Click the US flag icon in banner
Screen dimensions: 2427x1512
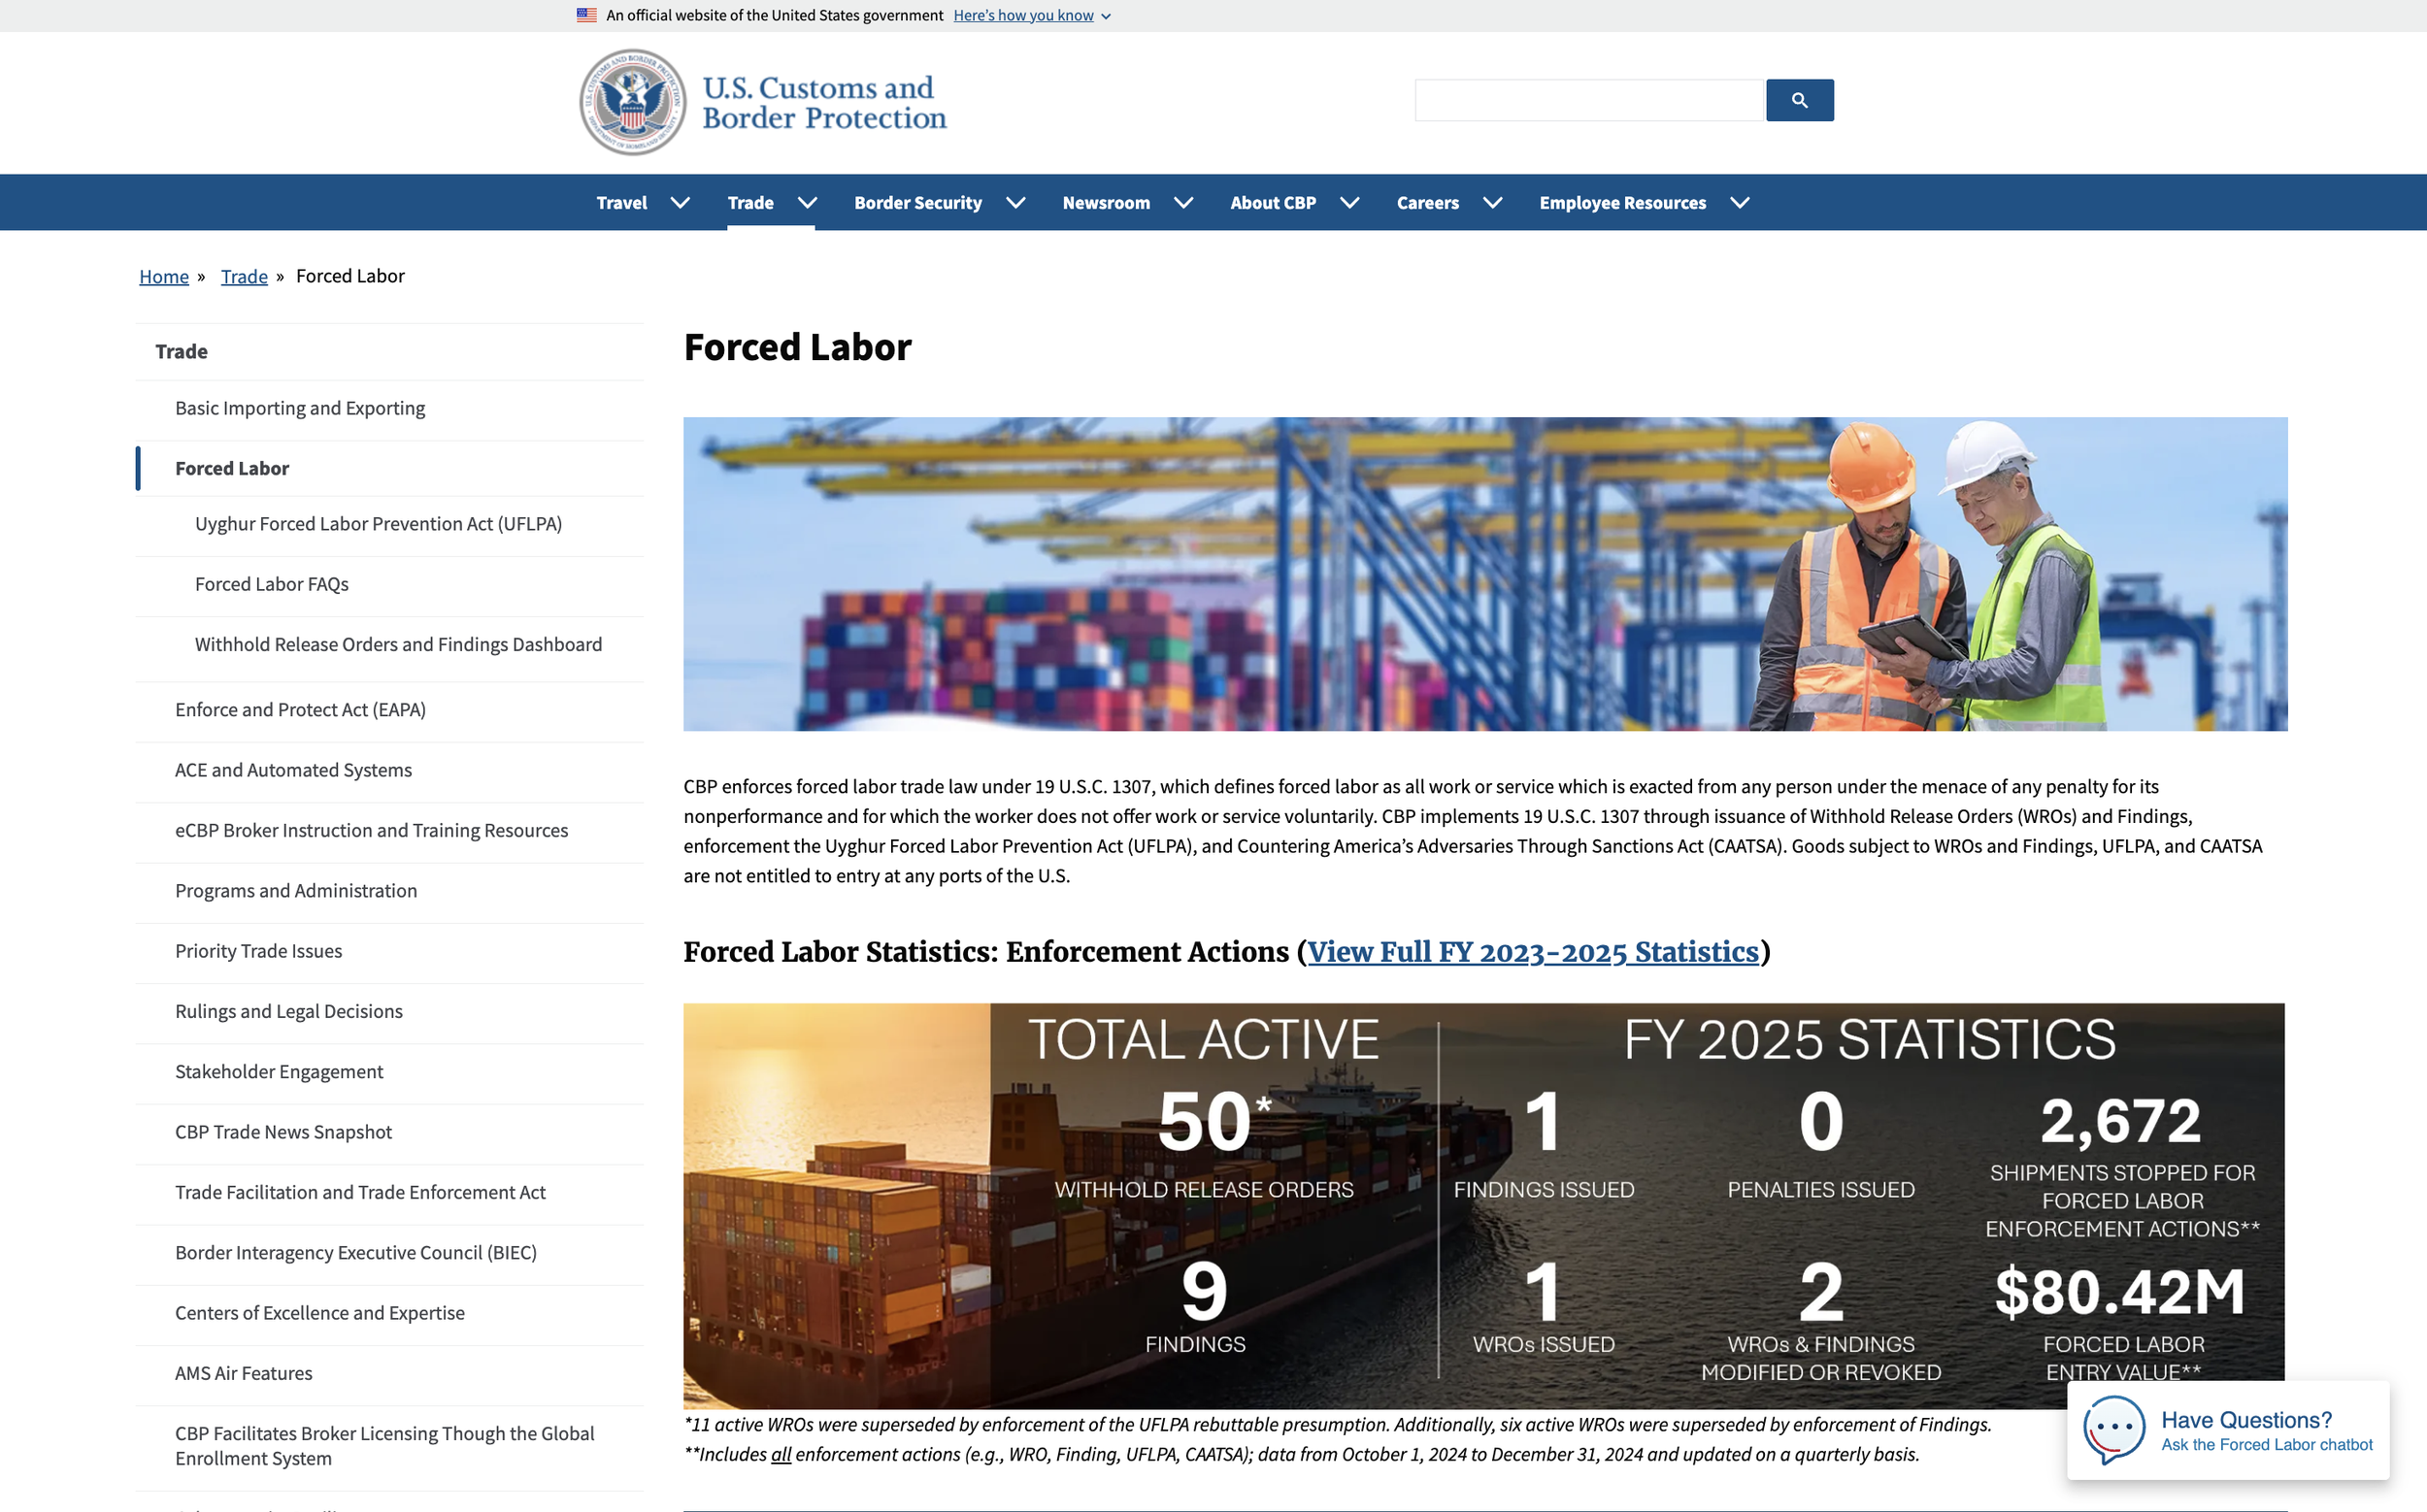coord(587,15)
